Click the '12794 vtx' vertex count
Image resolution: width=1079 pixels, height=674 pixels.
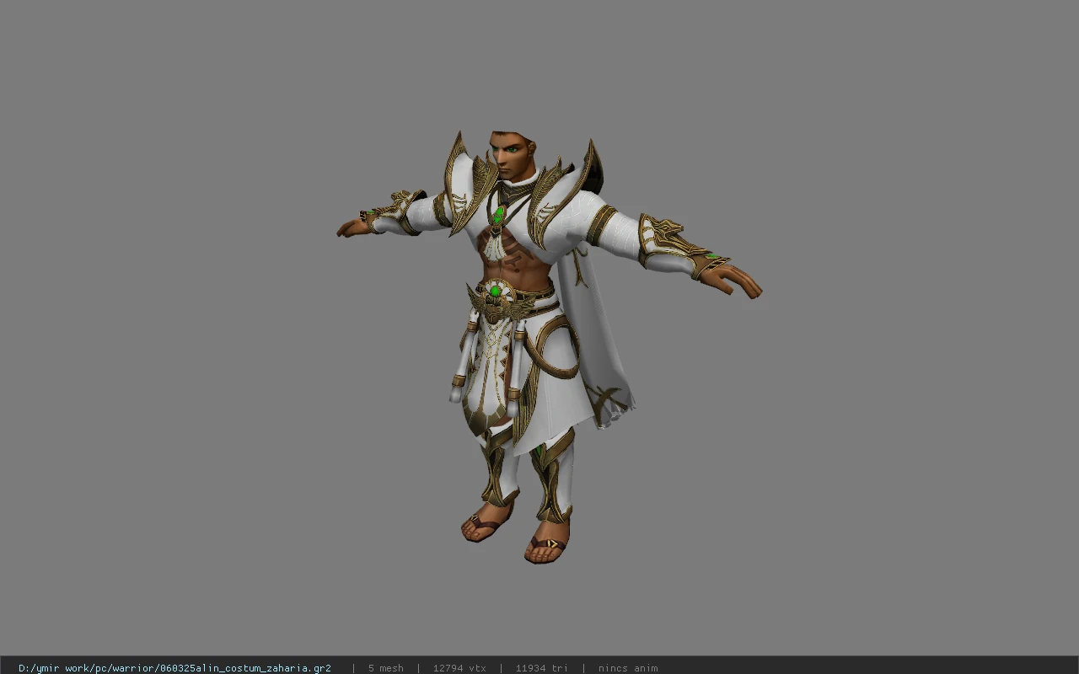click(x=459, y=668)
